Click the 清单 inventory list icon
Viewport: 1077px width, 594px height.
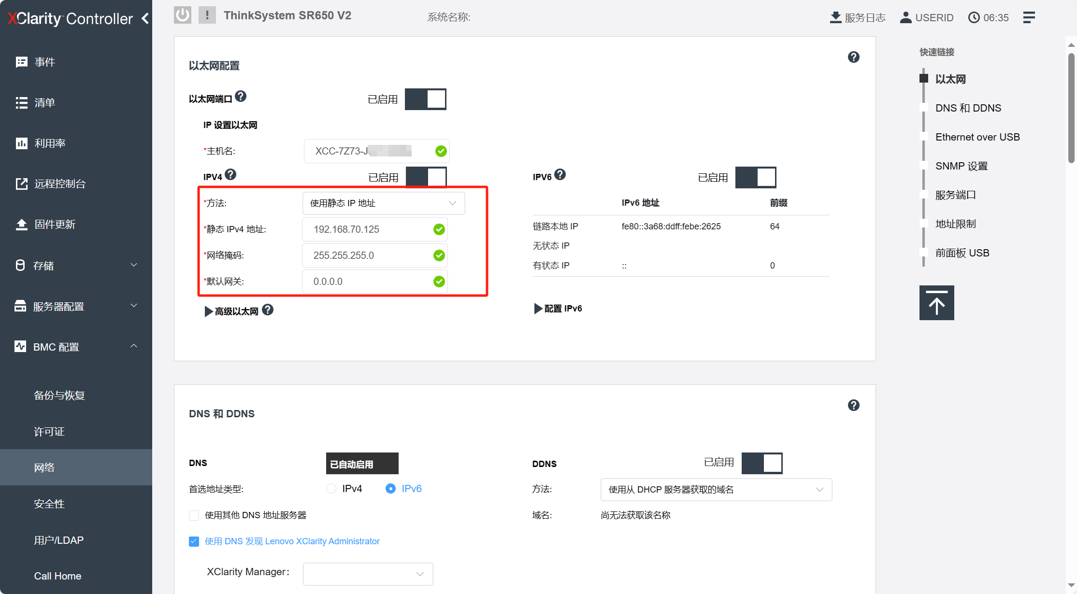coord(22,102)
